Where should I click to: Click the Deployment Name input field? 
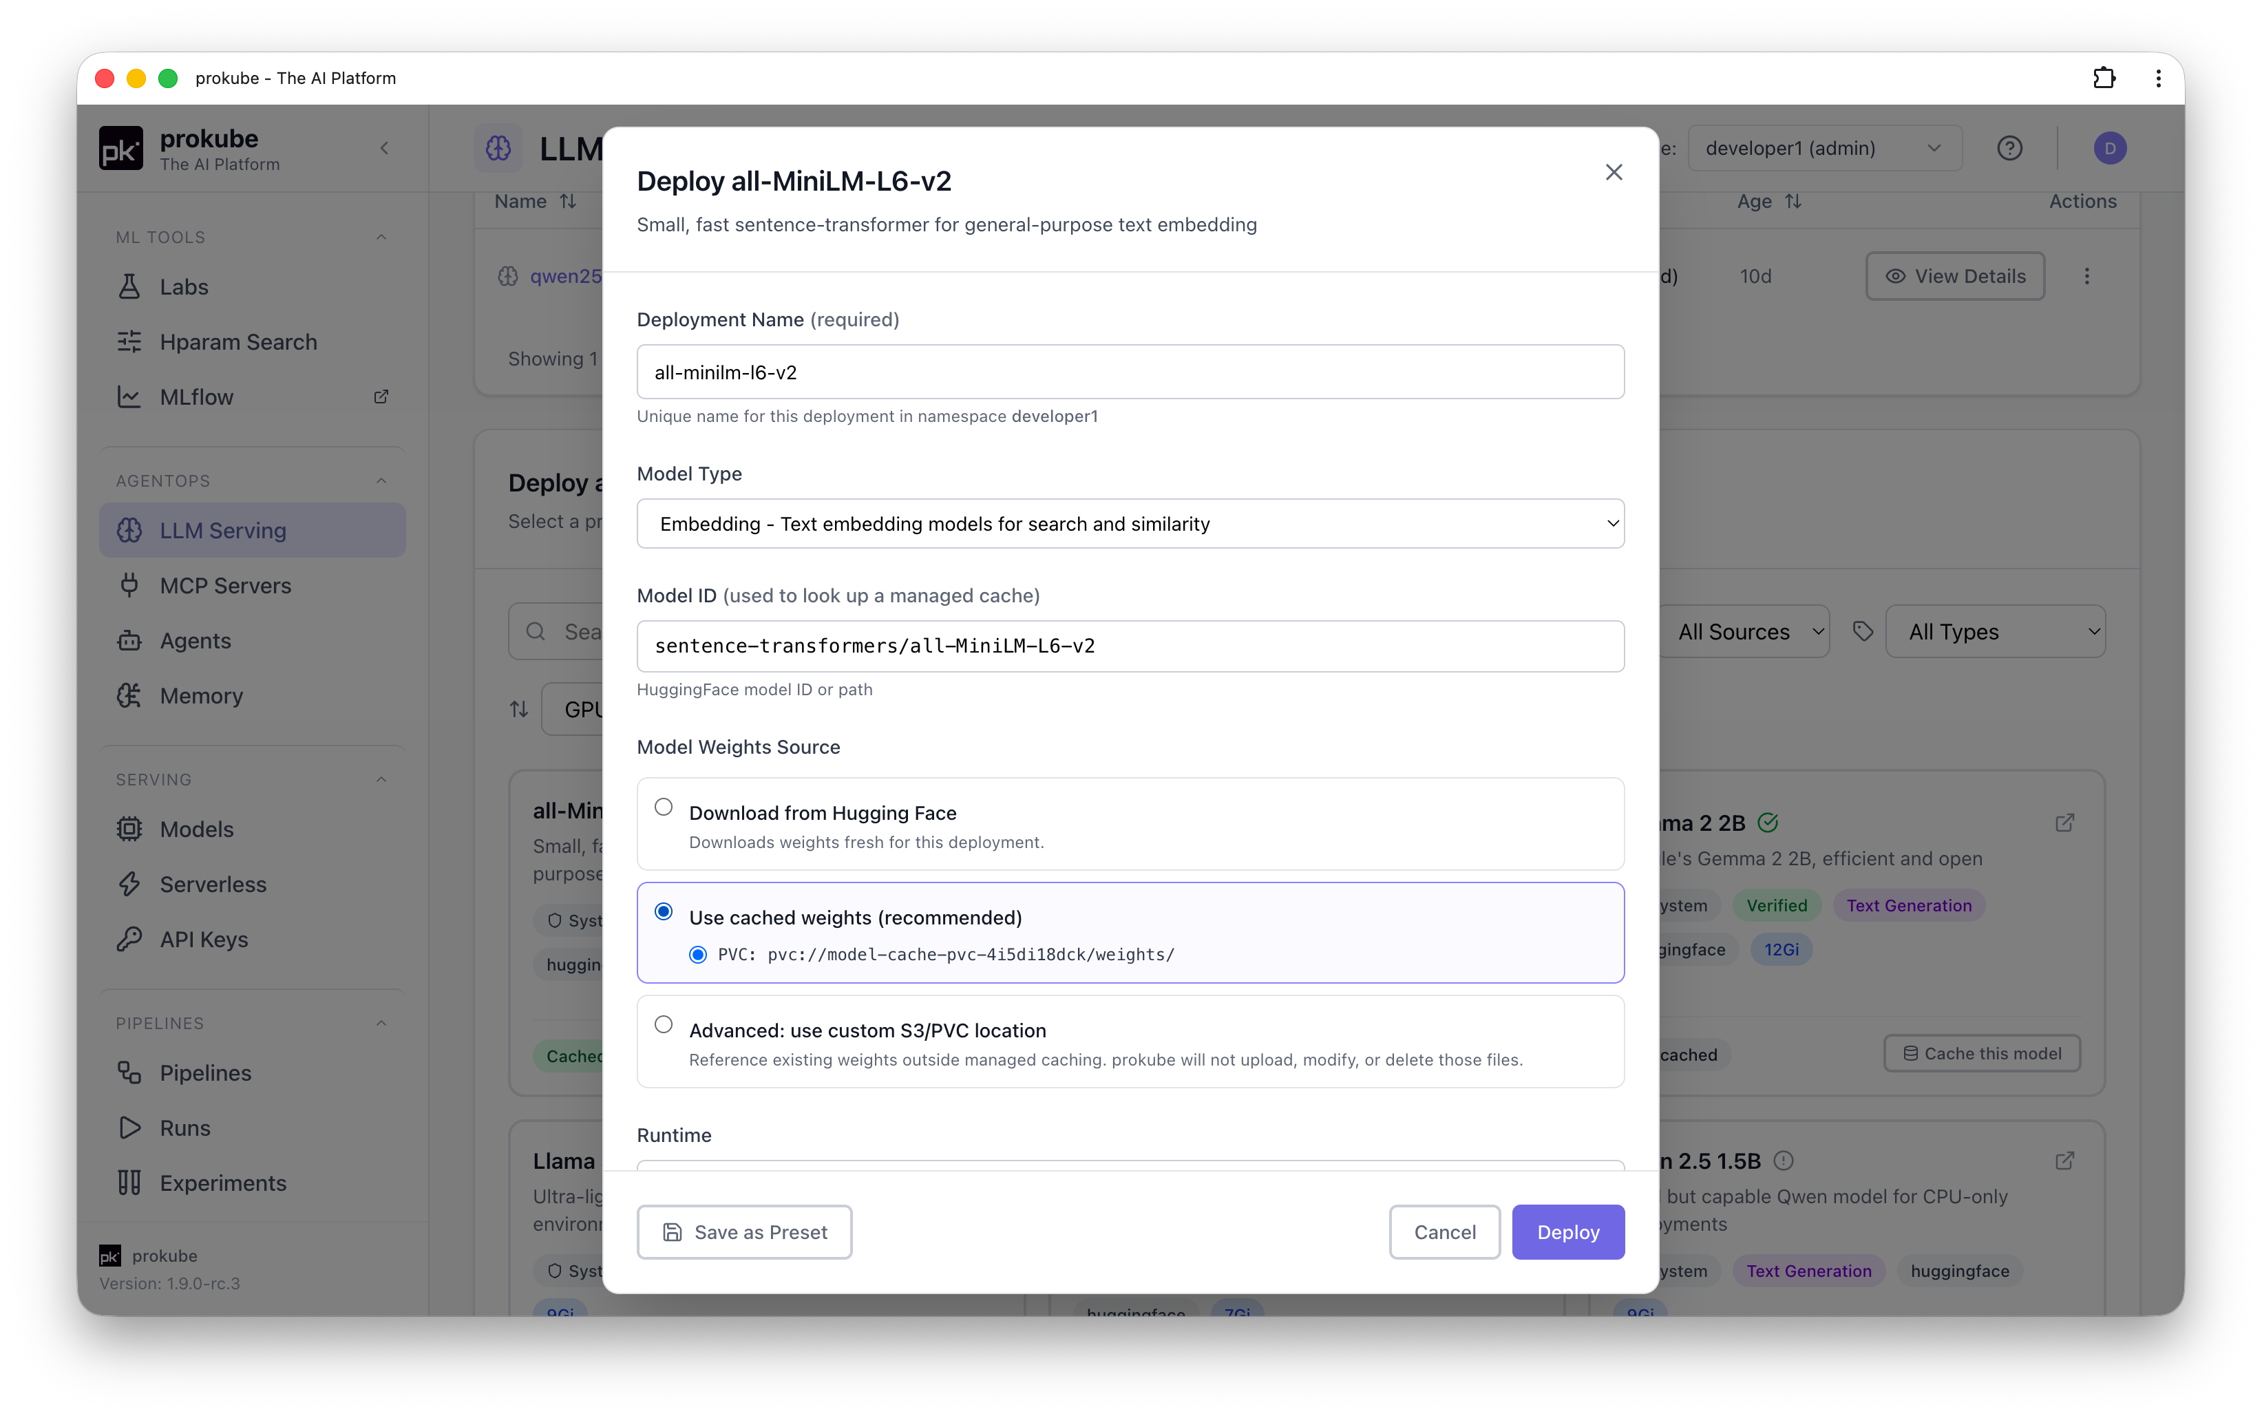(x=1130, y=372)
